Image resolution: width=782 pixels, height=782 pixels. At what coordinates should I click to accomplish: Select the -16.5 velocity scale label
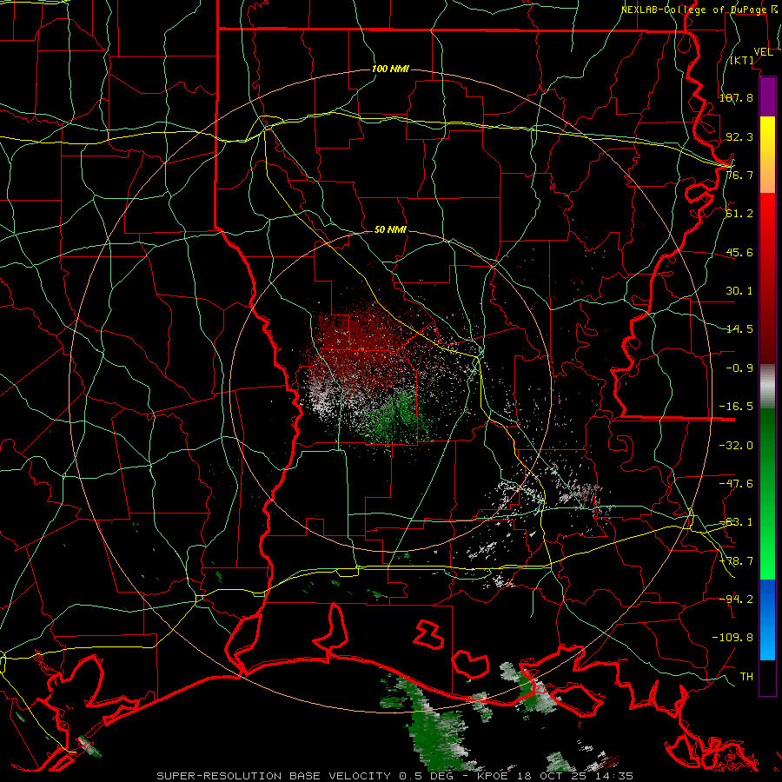736,407
